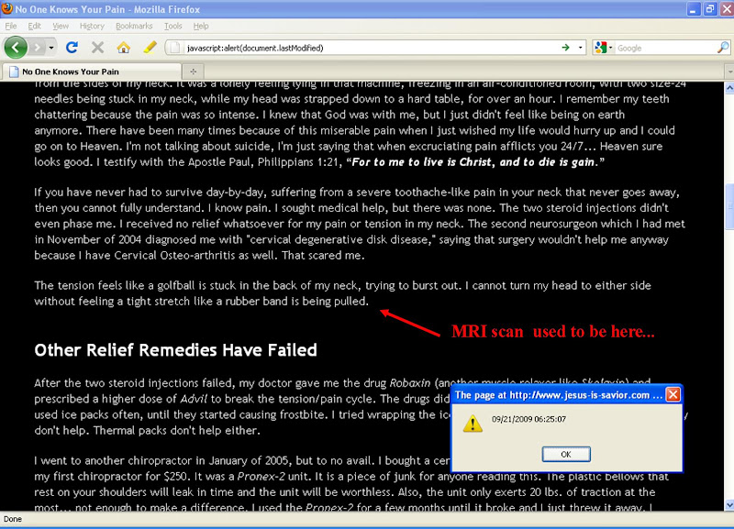Click scrollbar up arrow
Viewport: 734px width, 529px height.
[729, 87]
